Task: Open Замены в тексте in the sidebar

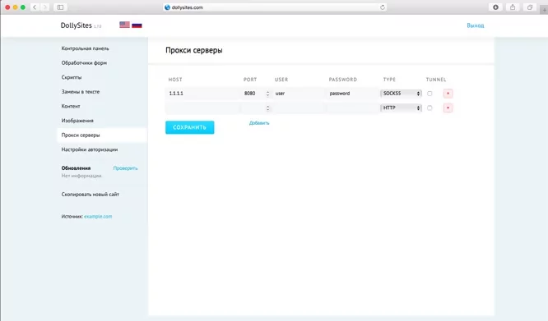Action: click(81, 92)
